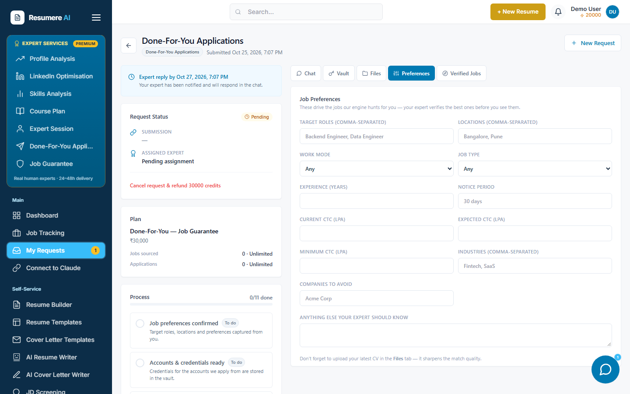Click the New Request button
Viewport: 630px width, 394px height.
[x=593, y=43]
